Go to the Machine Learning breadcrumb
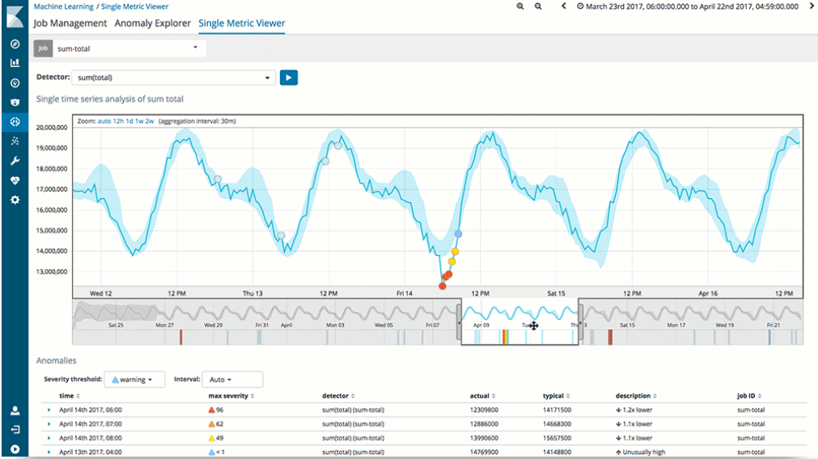The height and width of the screenshot is (459, 818). (x=64, y=6)
